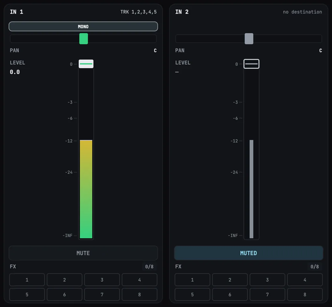Click the 0.0 level value on IN 1

(x=15, y=72)
